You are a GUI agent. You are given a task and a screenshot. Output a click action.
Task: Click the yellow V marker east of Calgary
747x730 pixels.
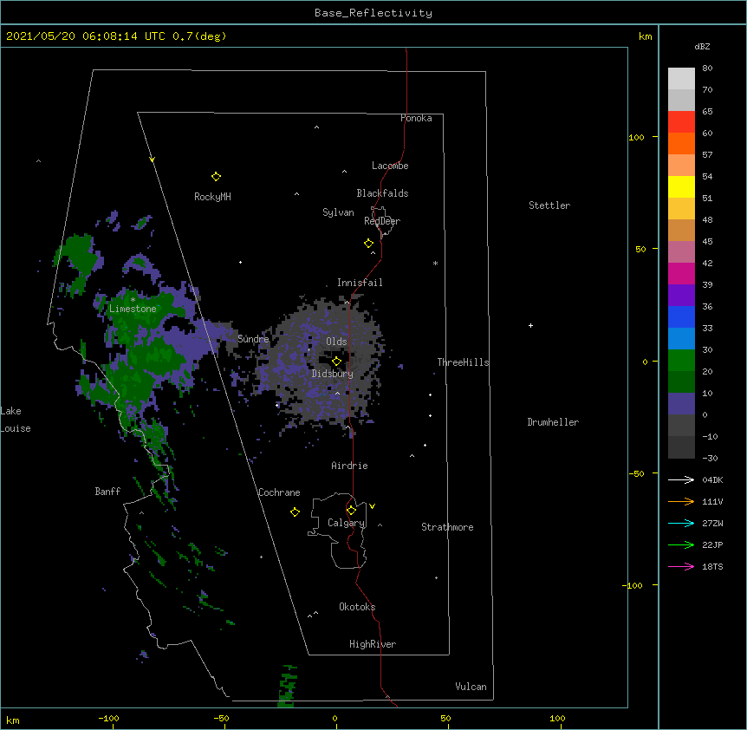(x=372, y=506)
